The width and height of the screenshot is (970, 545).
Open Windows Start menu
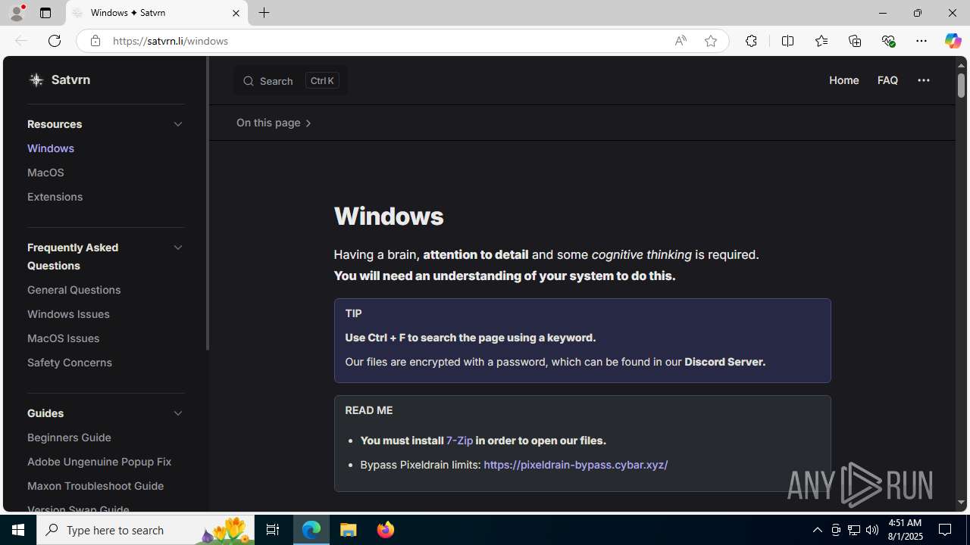(18, 530)
